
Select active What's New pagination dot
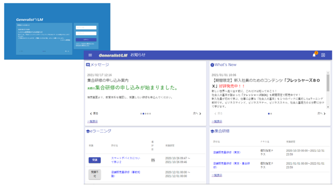[269, 114]
